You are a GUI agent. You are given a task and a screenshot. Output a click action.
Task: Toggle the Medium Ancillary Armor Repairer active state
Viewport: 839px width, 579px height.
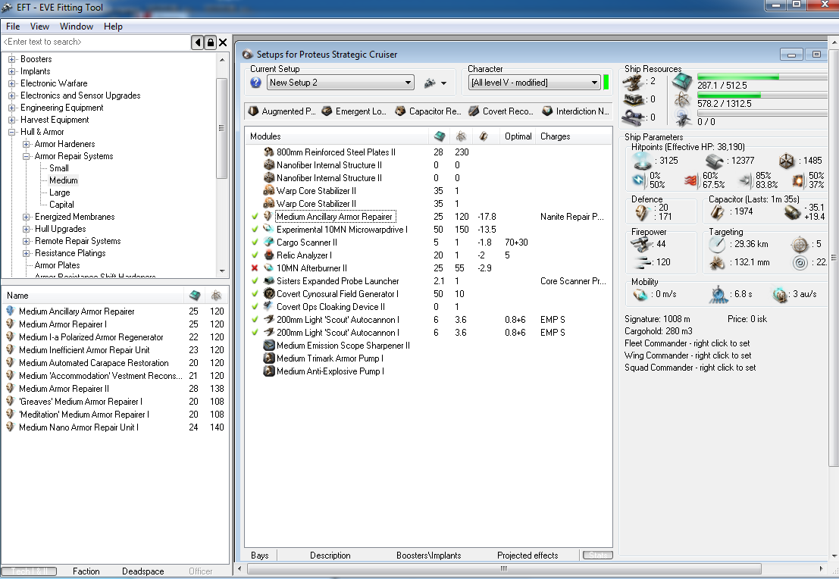[255, 216]
